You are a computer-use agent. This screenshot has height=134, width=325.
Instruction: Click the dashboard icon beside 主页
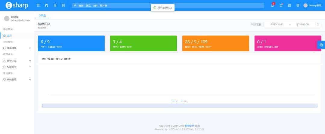pos(4,36)
